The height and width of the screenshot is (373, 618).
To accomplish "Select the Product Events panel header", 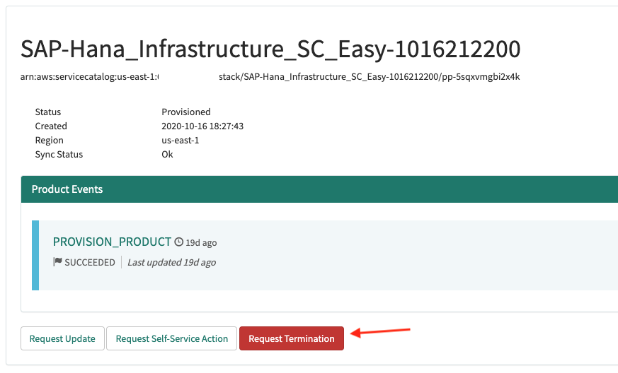I will coord(319,189).
